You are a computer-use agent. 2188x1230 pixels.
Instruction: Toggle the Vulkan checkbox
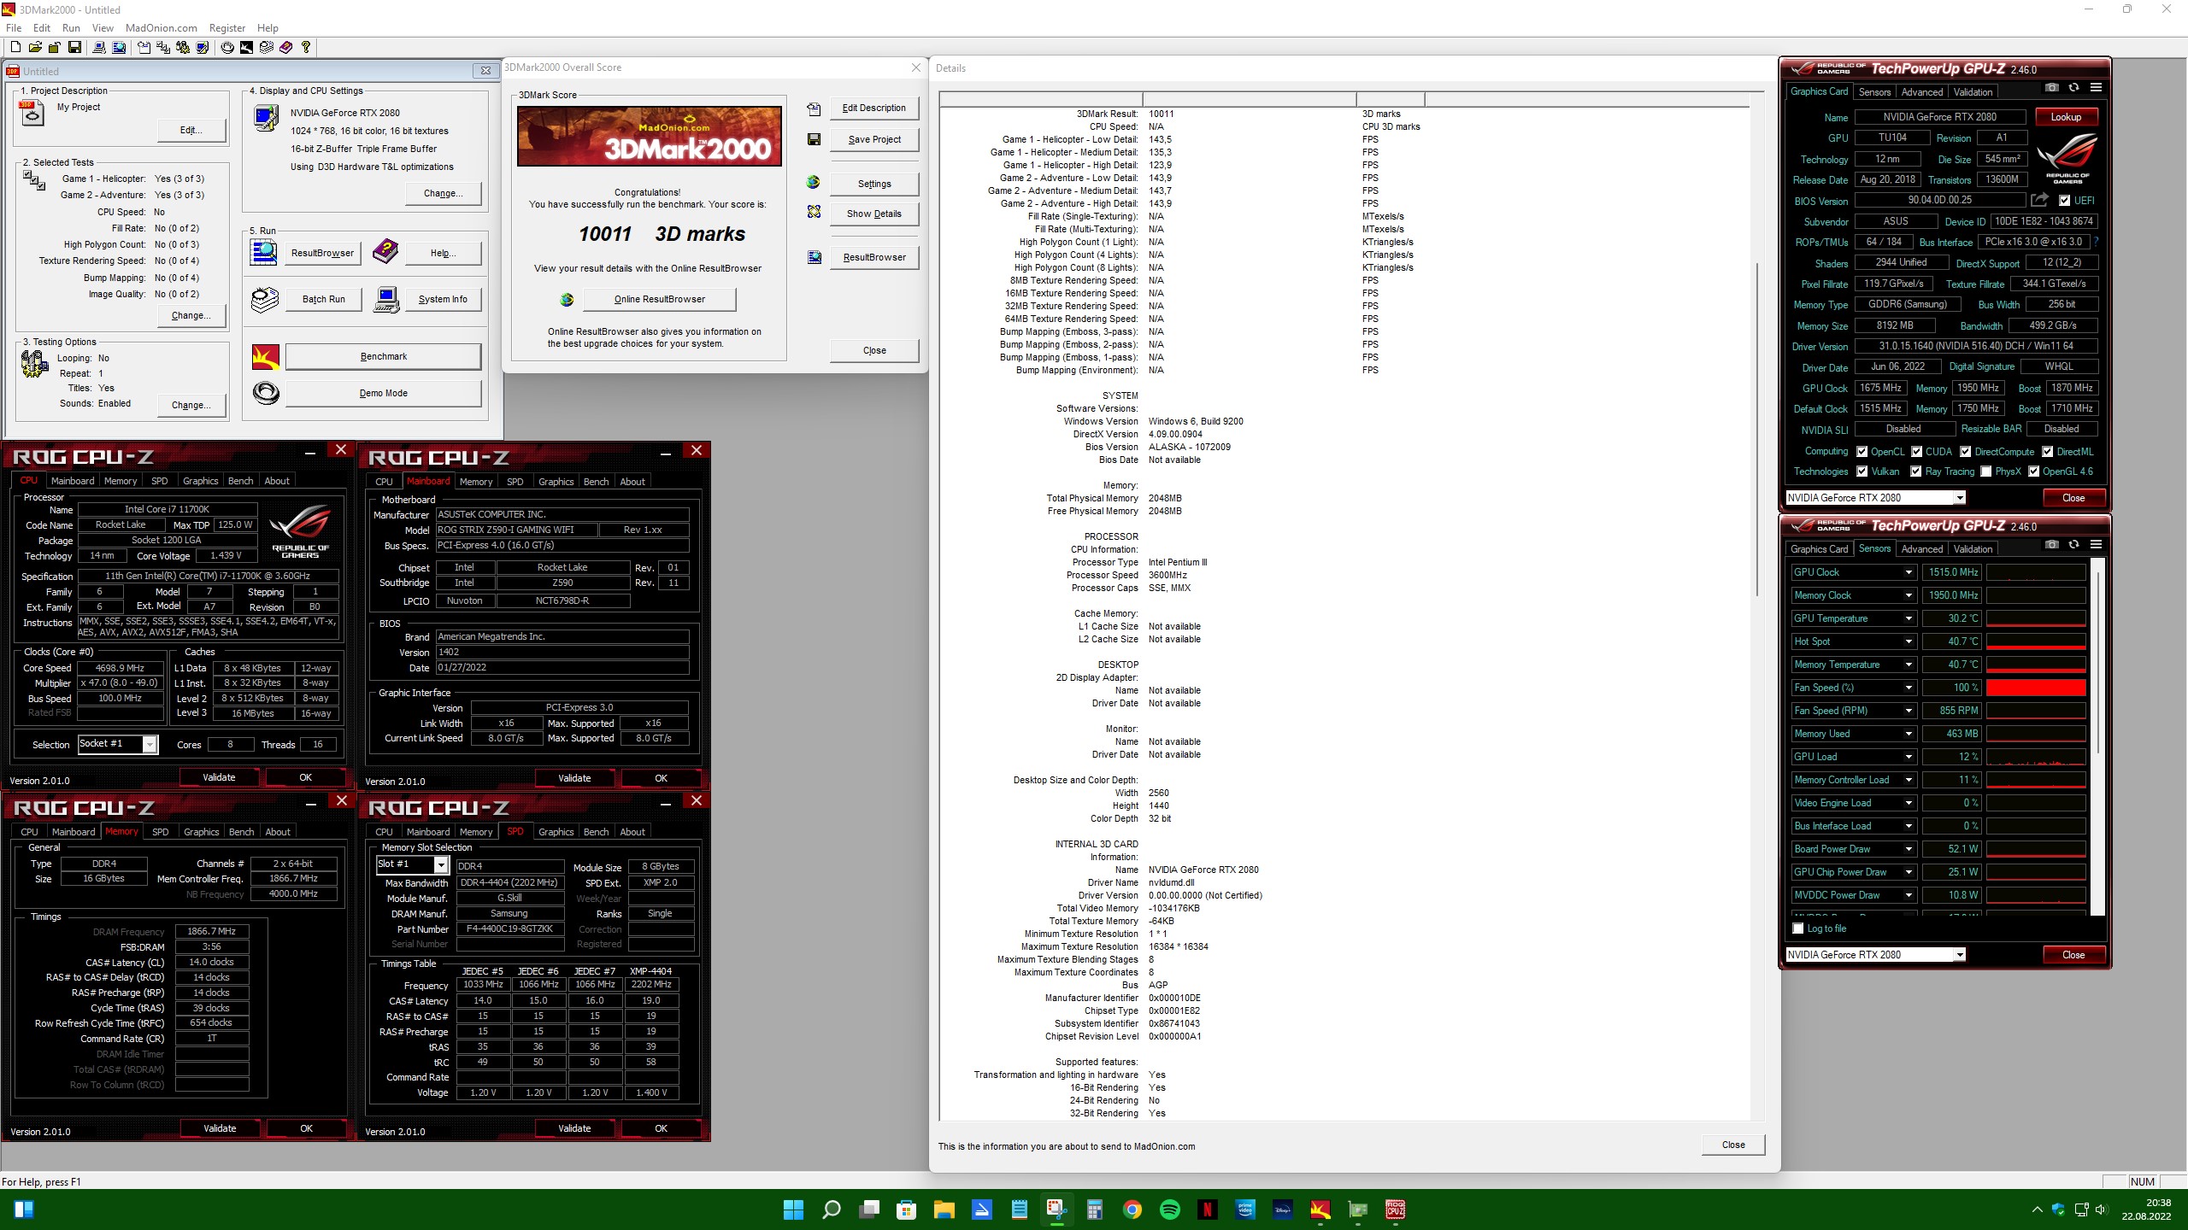(1862, 471)
